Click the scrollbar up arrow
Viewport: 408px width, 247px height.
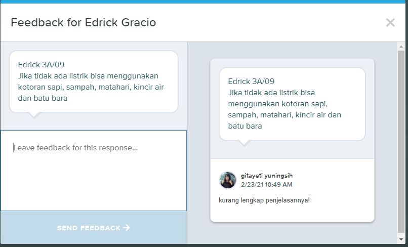(401, 47)
